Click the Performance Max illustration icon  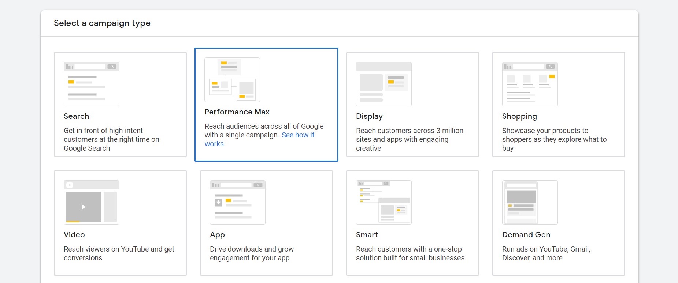click(232, 80)
